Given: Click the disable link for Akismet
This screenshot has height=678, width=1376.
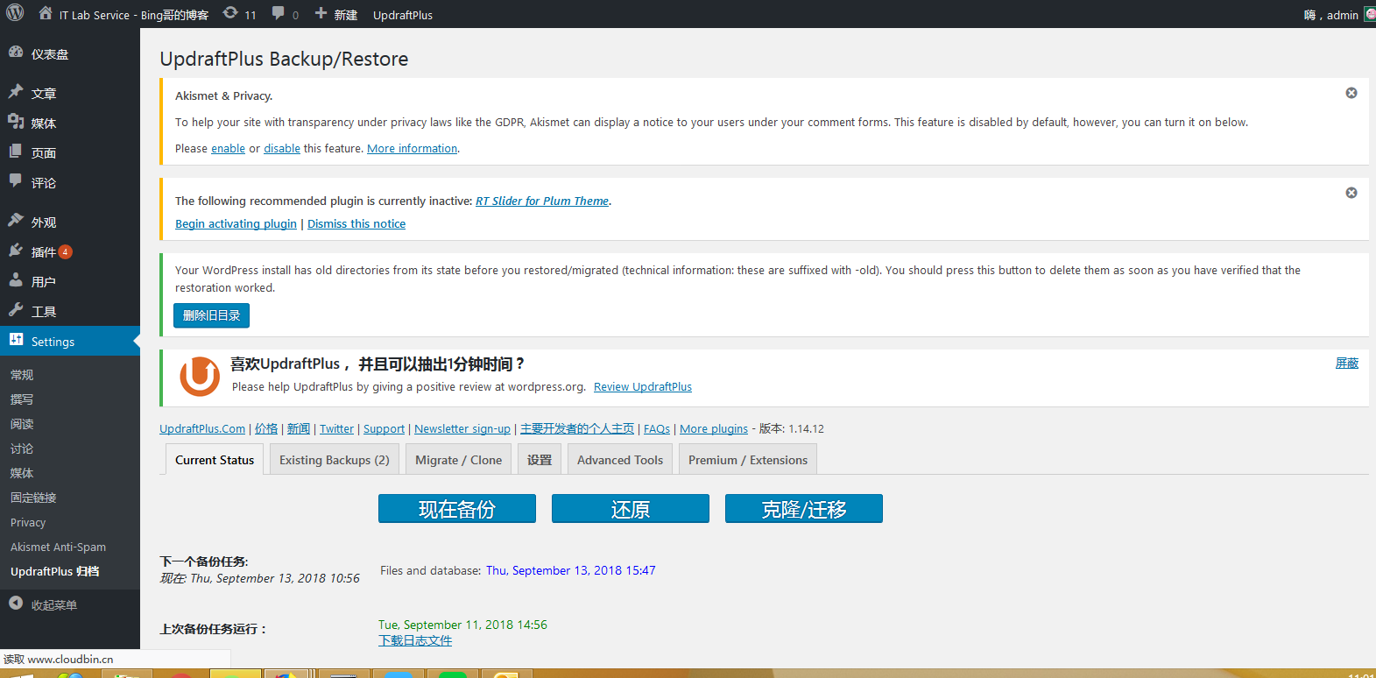Looking at the screenshot, I should tap(282, 149).
